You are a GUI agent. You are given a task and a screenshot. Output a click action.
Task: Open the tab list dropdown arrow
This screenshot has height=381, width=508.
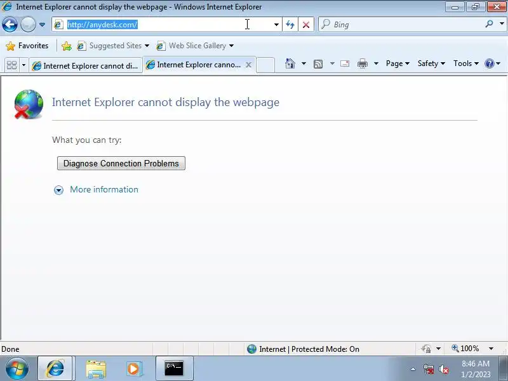click(23, 65)
